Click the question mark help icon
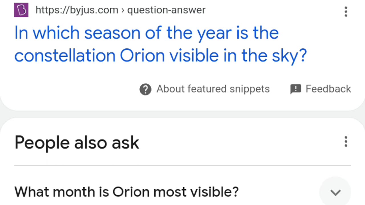Viewport: 365px width, 205px height. pos(145,89)
